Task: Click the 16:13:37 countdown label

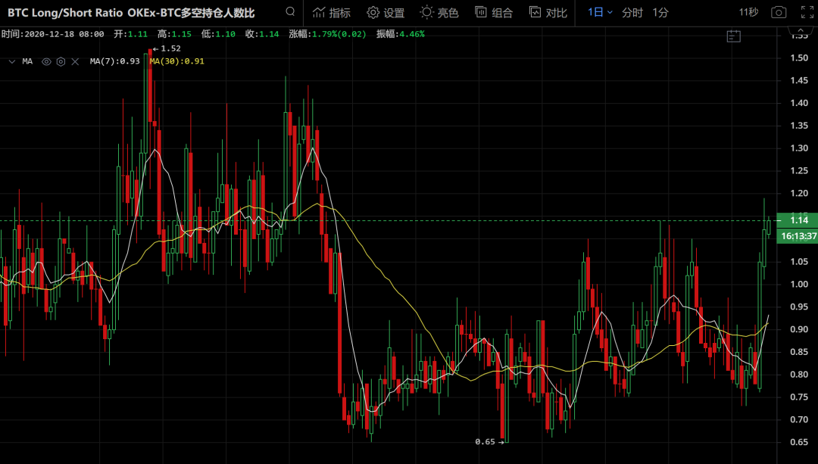Action: [798, 236]
